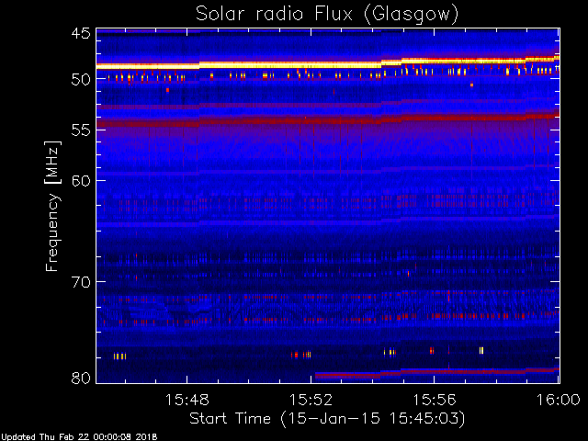
Task: Click the 'Frequency [MHz]' axis label
Action: (x=52, y=206)
